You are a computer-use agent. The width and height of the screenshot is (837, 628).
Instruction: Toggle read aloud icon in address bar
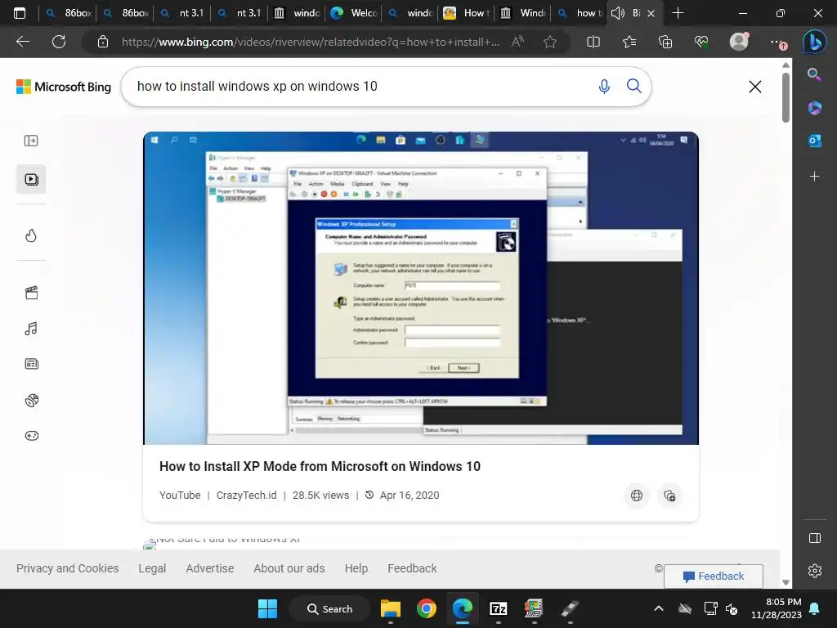point(517,42)
